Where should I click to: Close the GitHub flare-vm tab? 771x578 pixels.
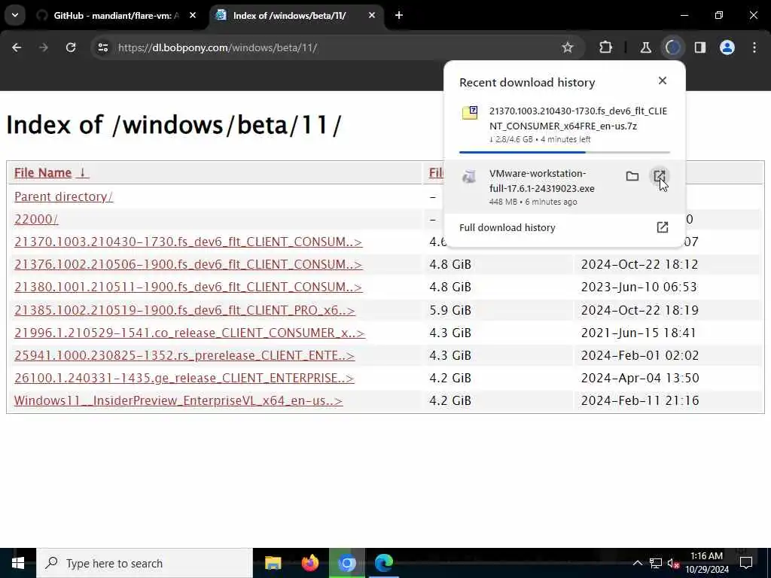(x=193, y=16)
